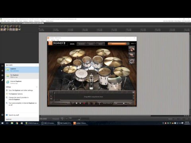
Task: Toggle loop button in EZdrummer transport
Action: point(73,103)
